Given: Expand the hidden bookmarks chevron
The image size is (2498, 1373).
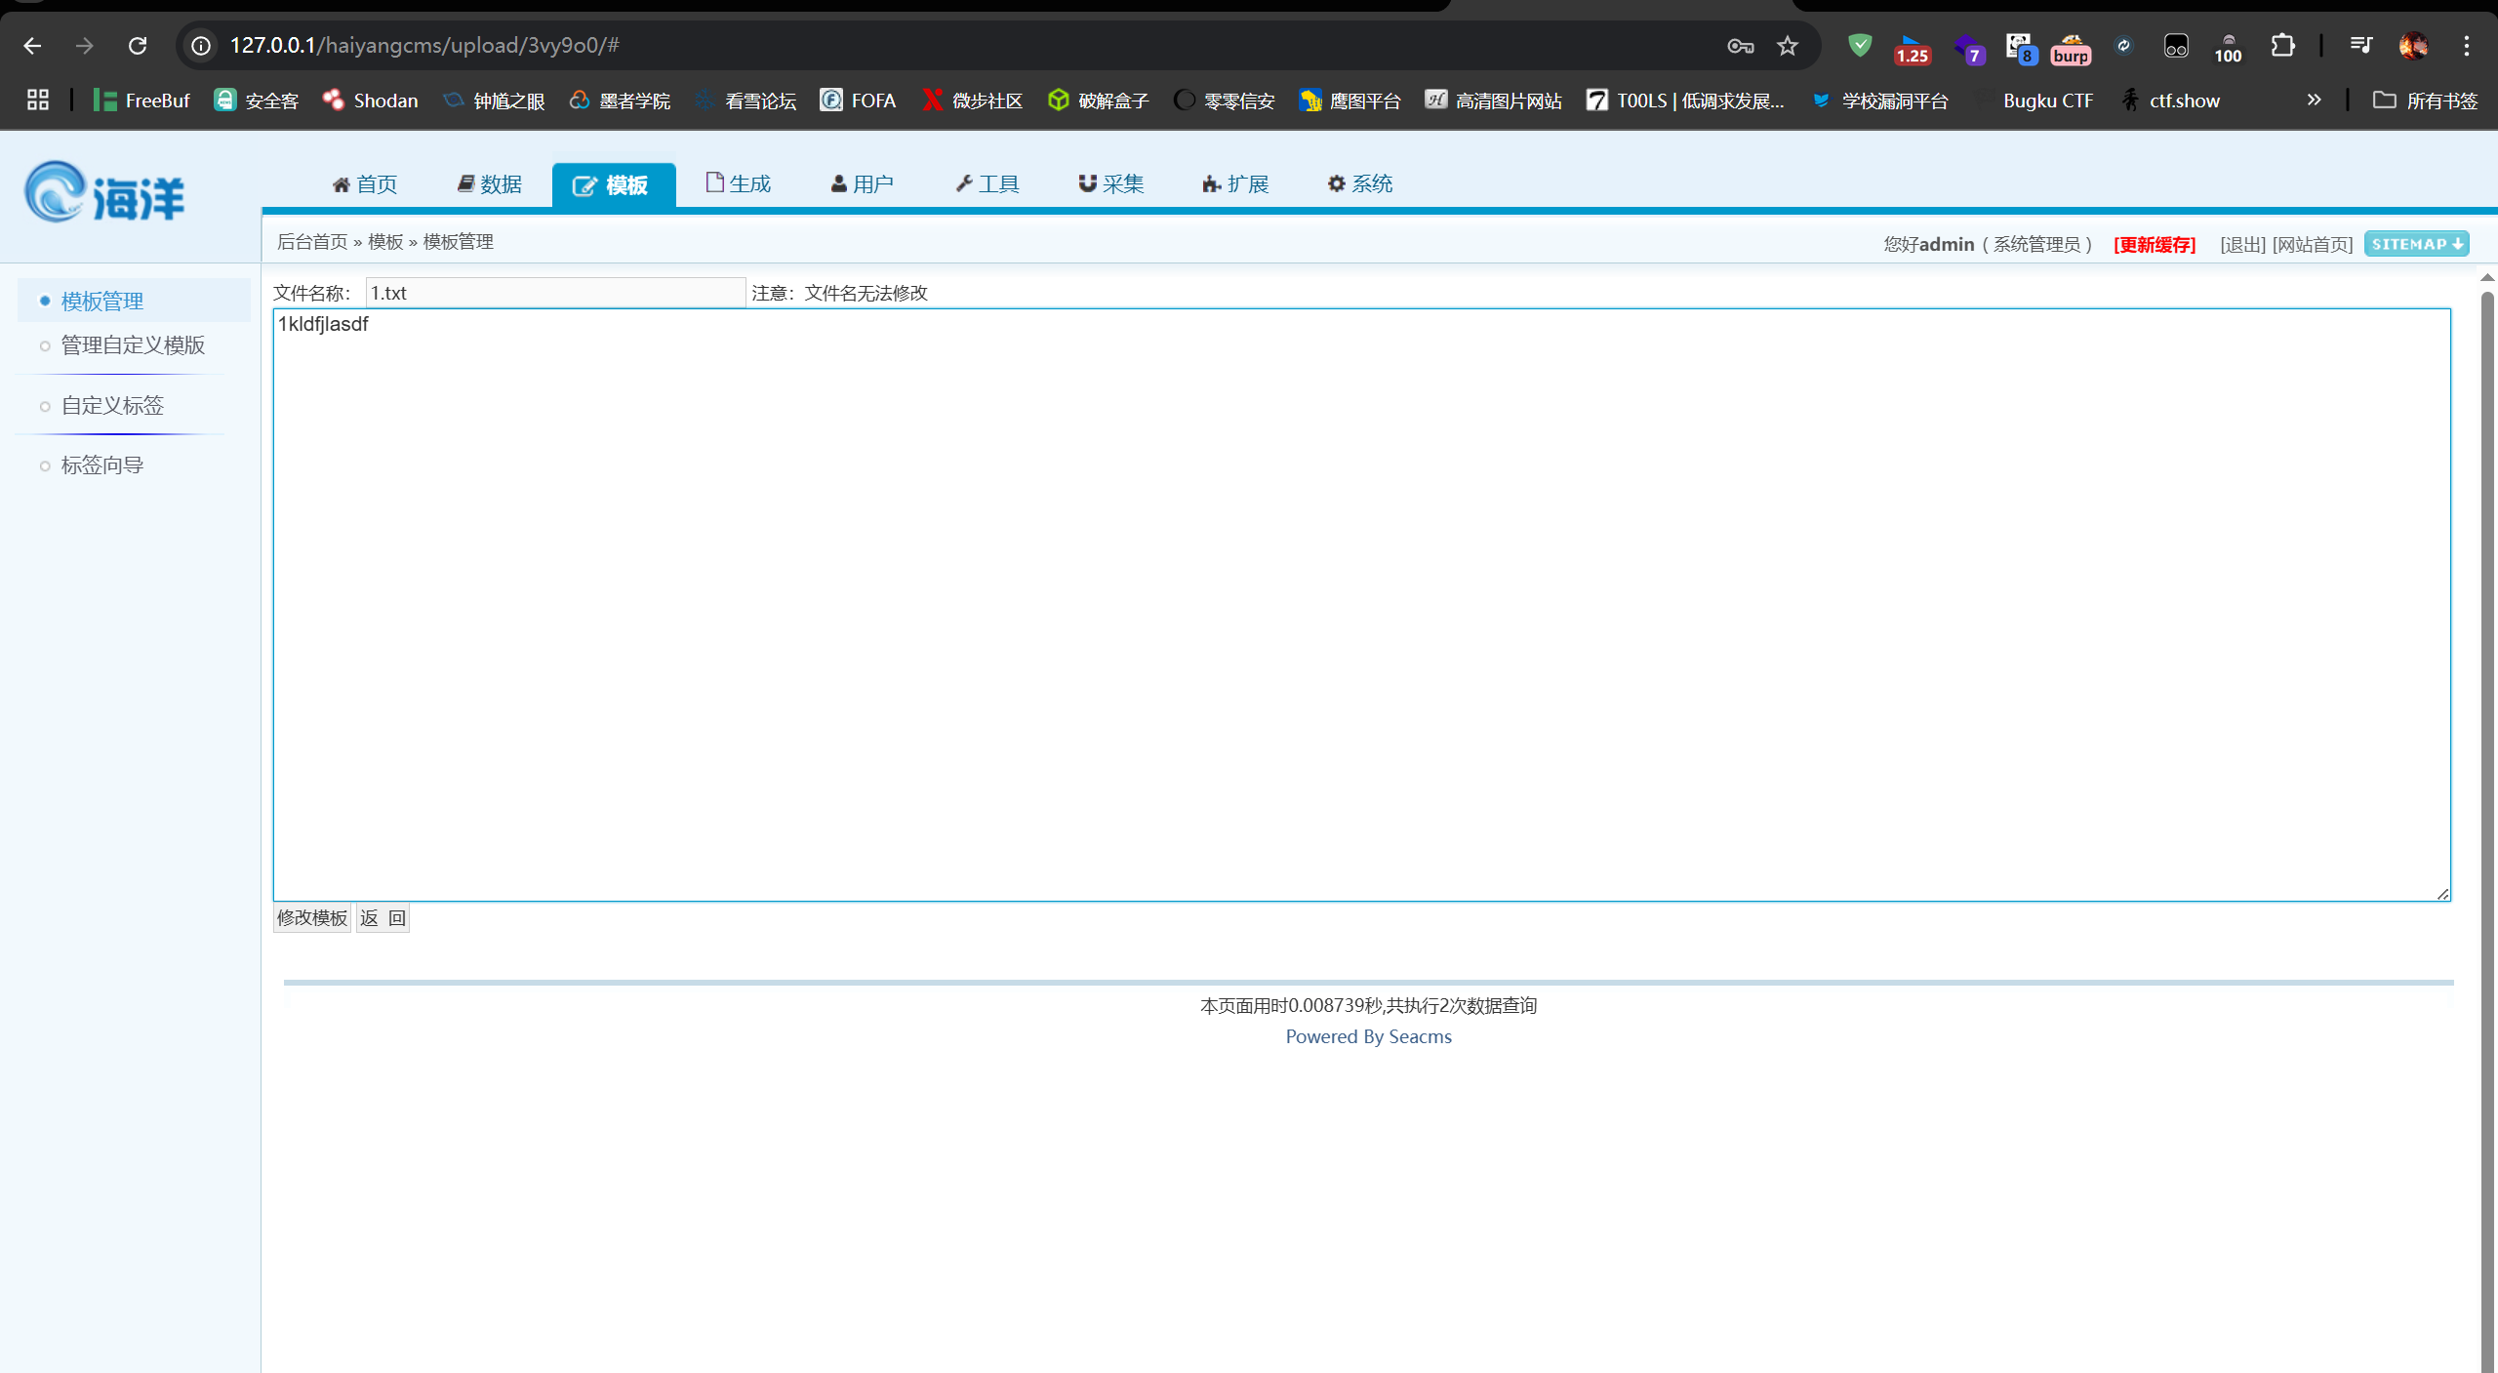Looking at the screenshot, I should pyautogui.click(x=2314, y=101).
